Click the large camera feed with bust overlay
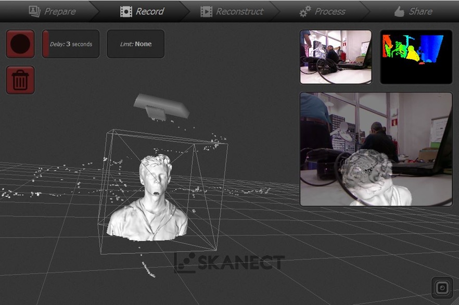The image size is (459, 305). point(376,149)
